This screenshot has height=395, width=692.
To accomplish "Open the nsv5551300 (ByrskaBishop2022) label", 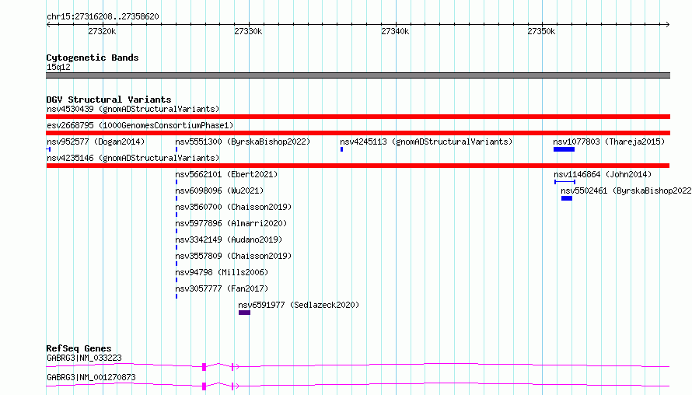I will tap(243, 142).
